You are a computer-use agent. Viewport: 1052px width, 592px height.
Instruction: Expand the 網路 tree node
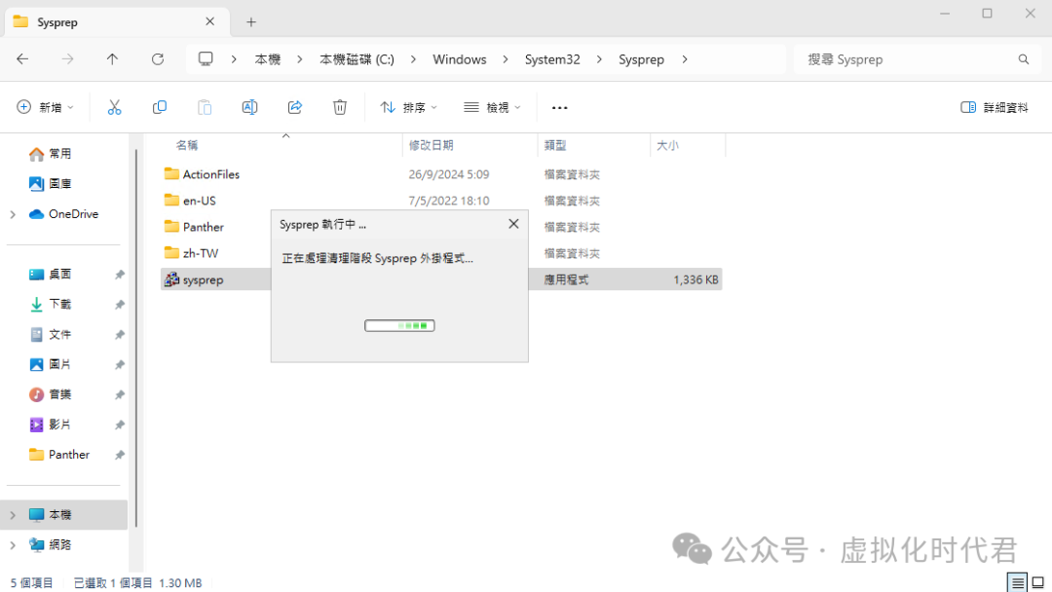pyautogui.click(x=13, y=545)
